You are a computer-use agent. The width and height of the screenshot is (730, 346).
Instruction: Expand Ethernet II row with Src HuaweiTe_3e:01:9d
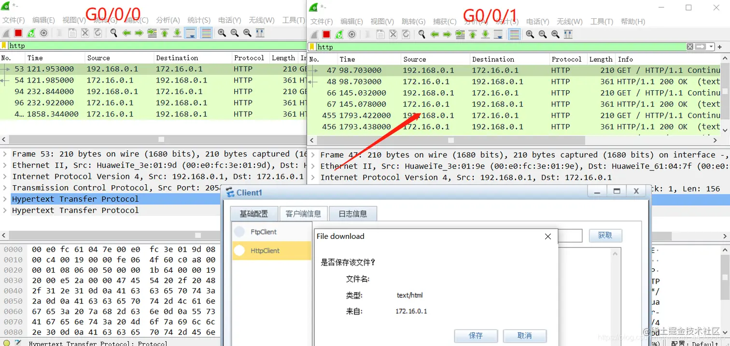pyautogui.click(x=5, y=165)
